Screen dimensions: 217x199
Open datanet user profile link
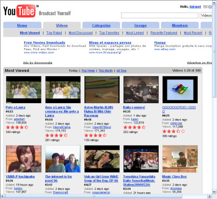click(195, 7)
